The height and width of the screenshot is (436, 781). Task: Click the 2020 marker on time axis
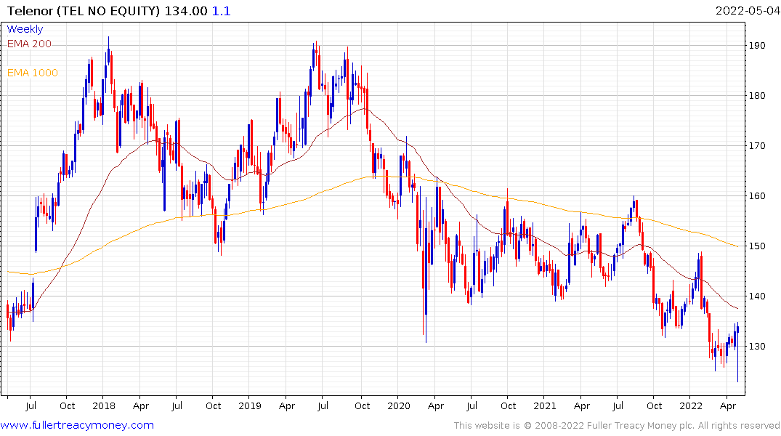pyautogui.click(x=398, y=405)
